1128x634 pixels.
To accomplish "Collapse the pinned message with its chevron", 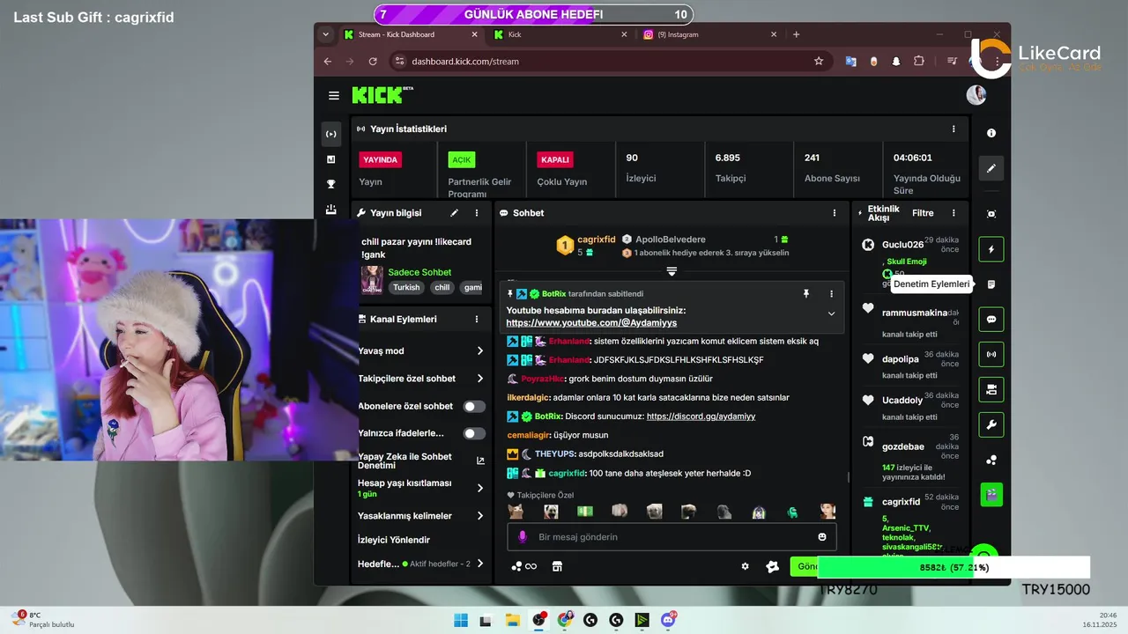I will (x=831, y=313).
